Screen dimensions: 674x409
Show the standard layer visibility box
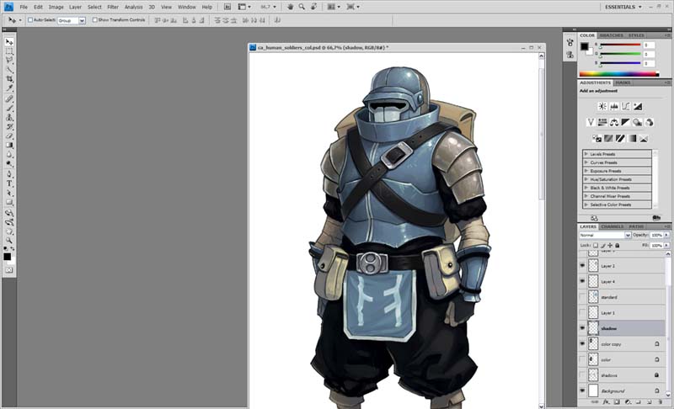[x=582, y=297]
